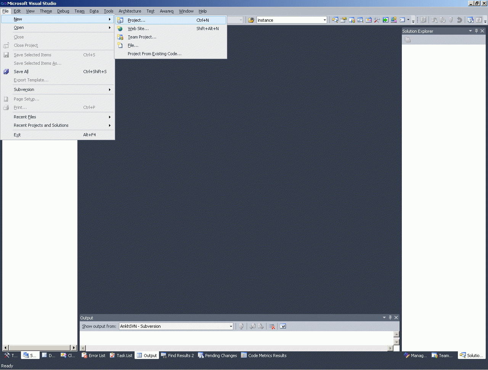Click the Compare/Show Changes toolbar icon
Screen dimensions: 488x370
[x=470, y=20]
